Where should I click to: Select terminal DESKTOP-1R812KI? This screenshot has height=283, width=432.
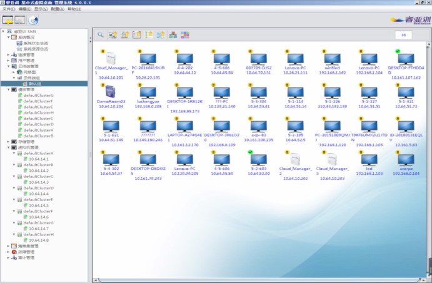coord(185,92)
